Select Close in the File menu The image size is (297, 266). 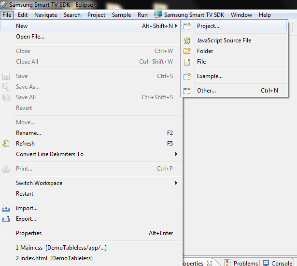[x=91, y=51]
